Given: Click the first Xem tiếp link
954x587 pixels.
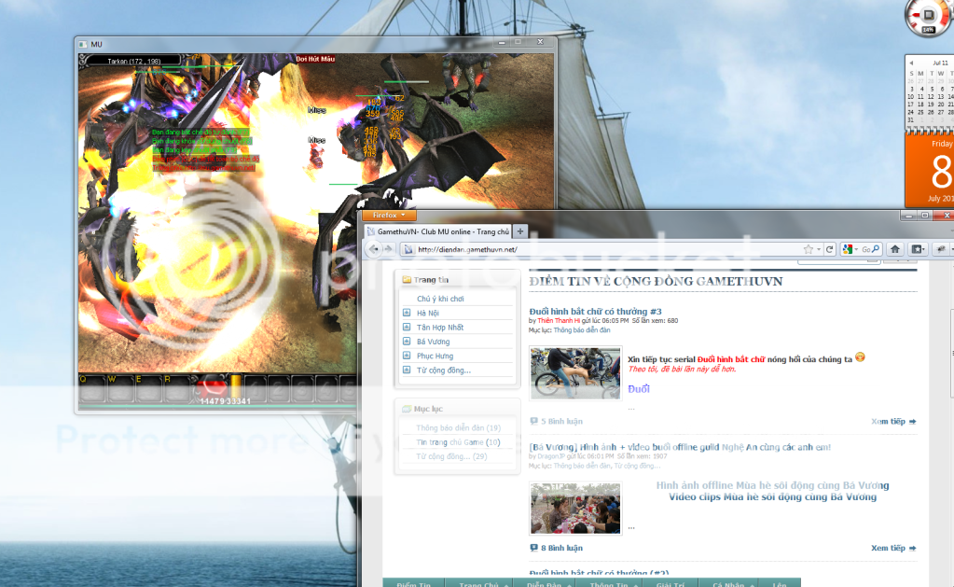Looking at the screenshot, I should pos(892,422).
